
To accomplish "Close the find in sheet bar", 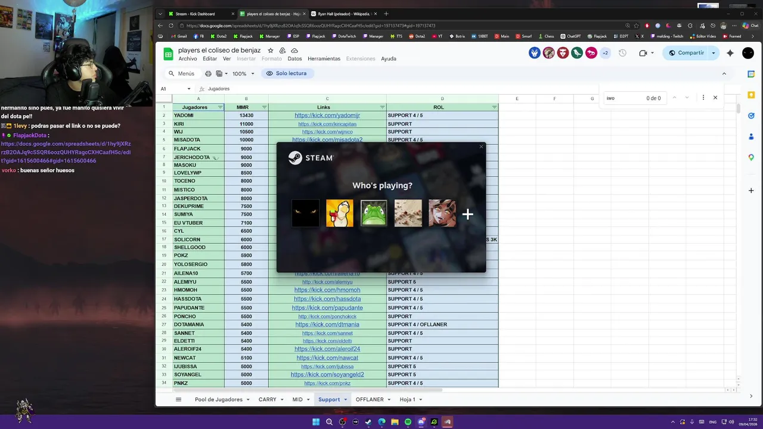I will tap(715, 98).
